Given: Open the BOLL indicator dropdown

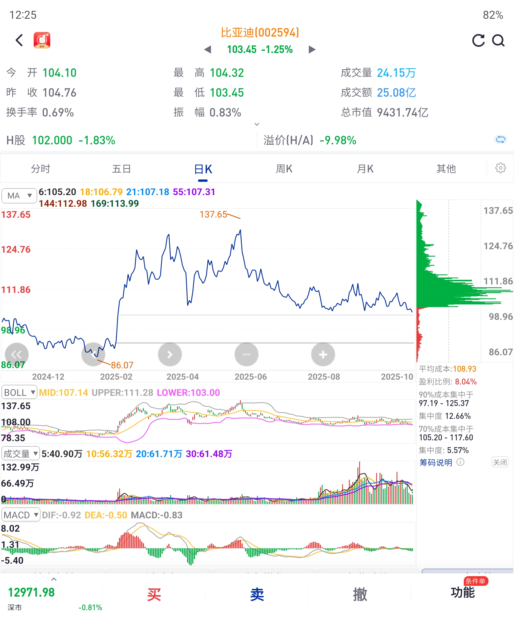Looking at the screenshot, I should point(19,392).
